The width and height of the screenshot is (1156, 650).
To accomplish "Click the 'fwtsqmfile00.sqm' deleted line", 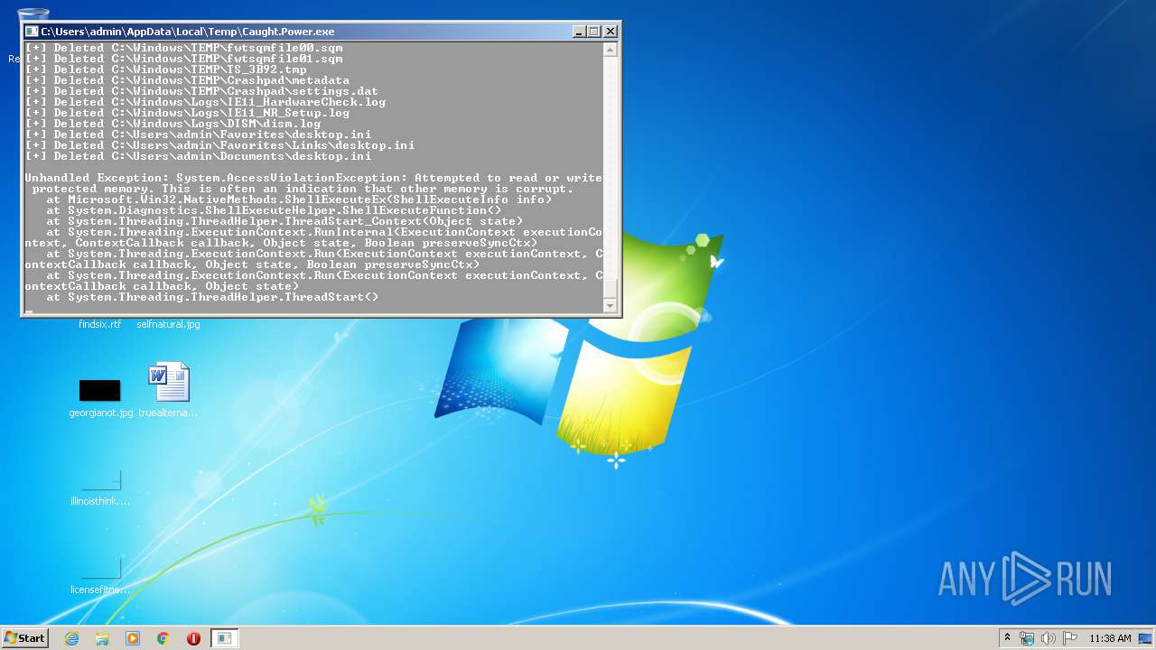I will click(183, 48).
